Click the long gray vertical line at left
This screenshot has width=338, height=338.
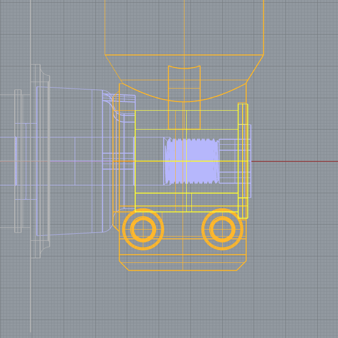click(31, 286)
